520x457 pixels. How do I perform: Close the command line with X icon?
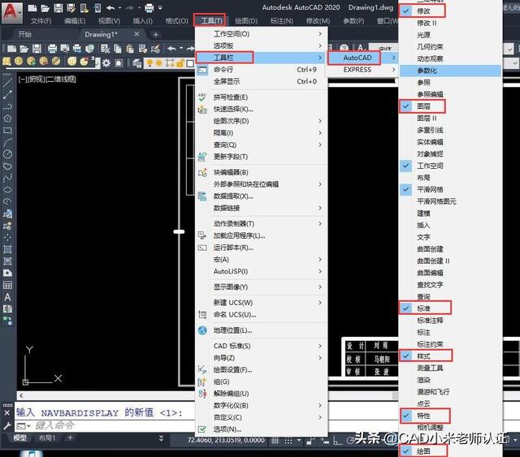click(7, 413)
